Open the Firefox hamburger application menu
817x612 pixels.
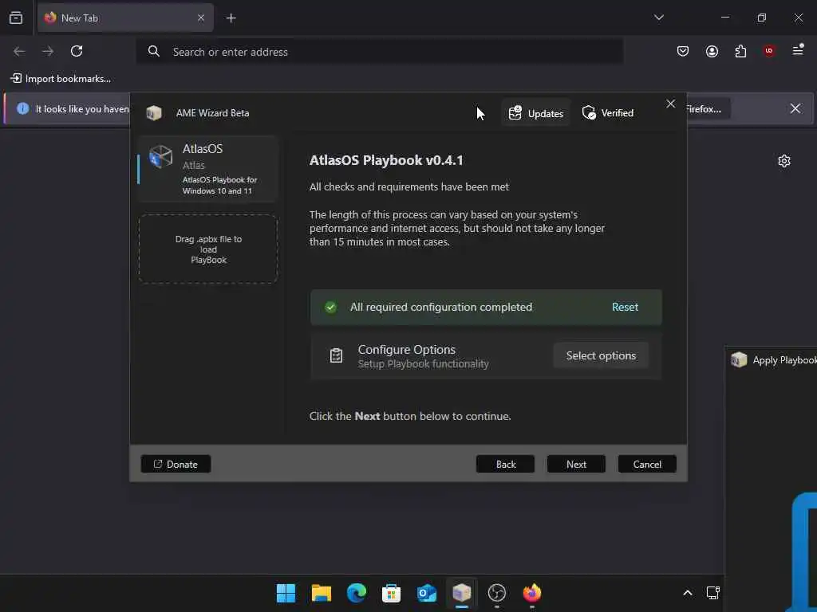click(798, 50)
